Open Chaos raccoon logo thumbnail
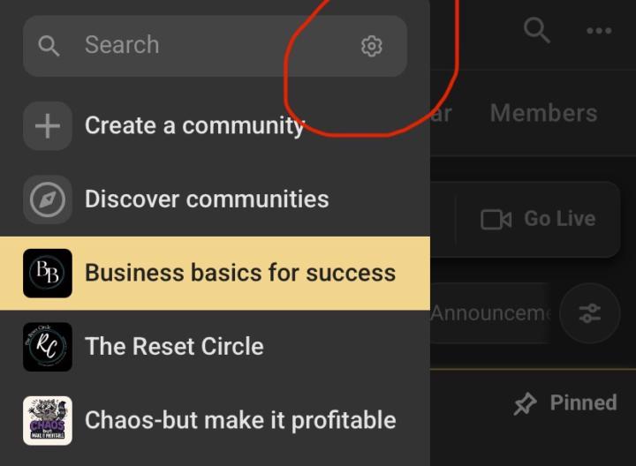The width and height of the screenshot is (636, 466). 48,421
